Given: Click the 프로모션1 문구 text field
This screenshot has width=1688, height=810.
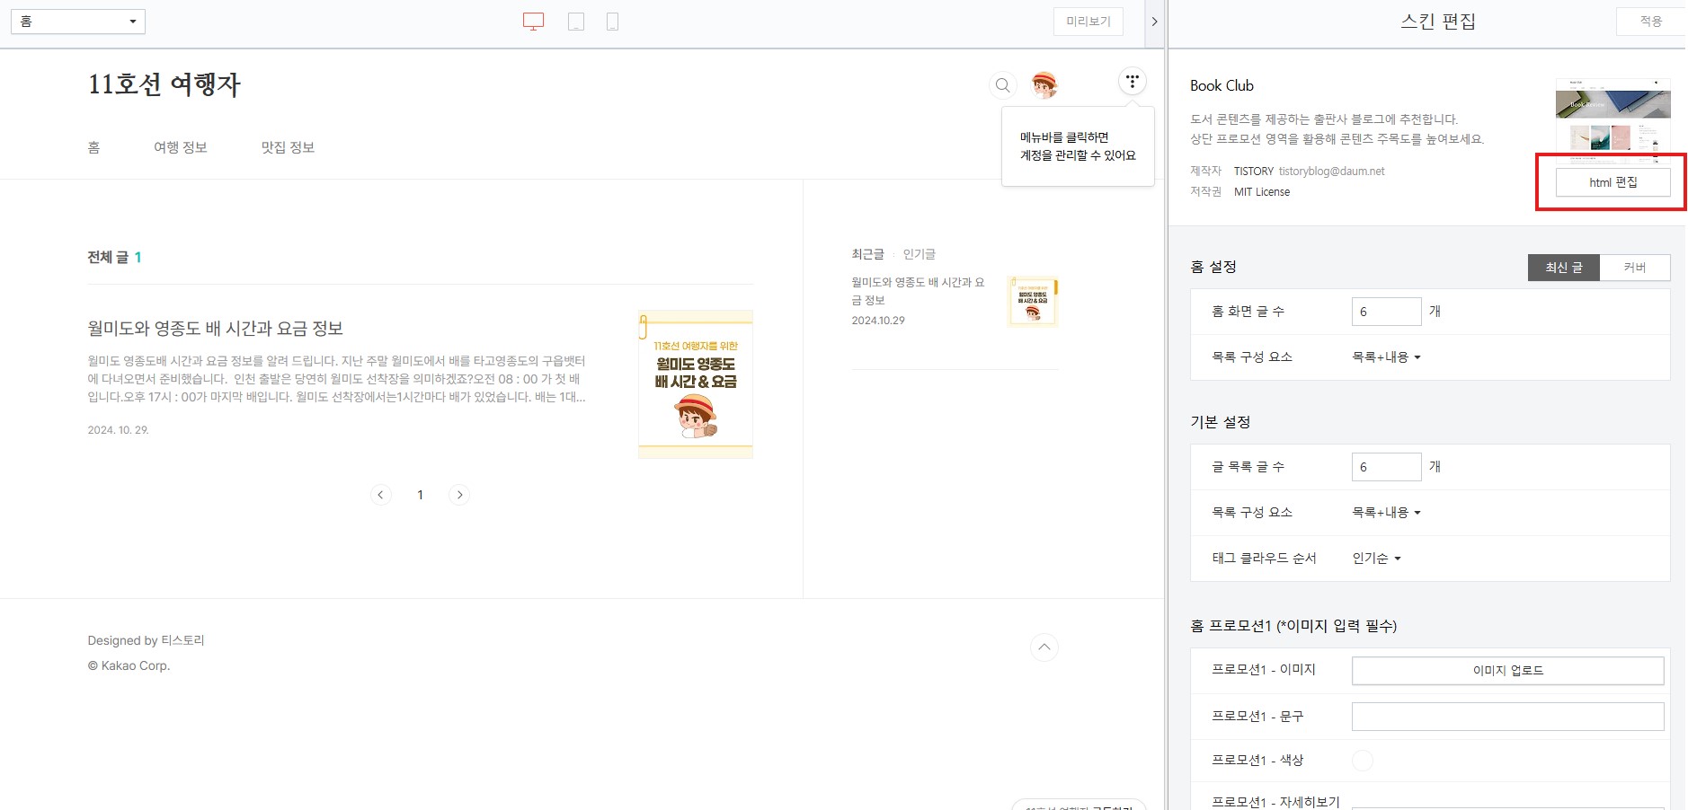Looking at the screenshot, I should point(1508,717).
